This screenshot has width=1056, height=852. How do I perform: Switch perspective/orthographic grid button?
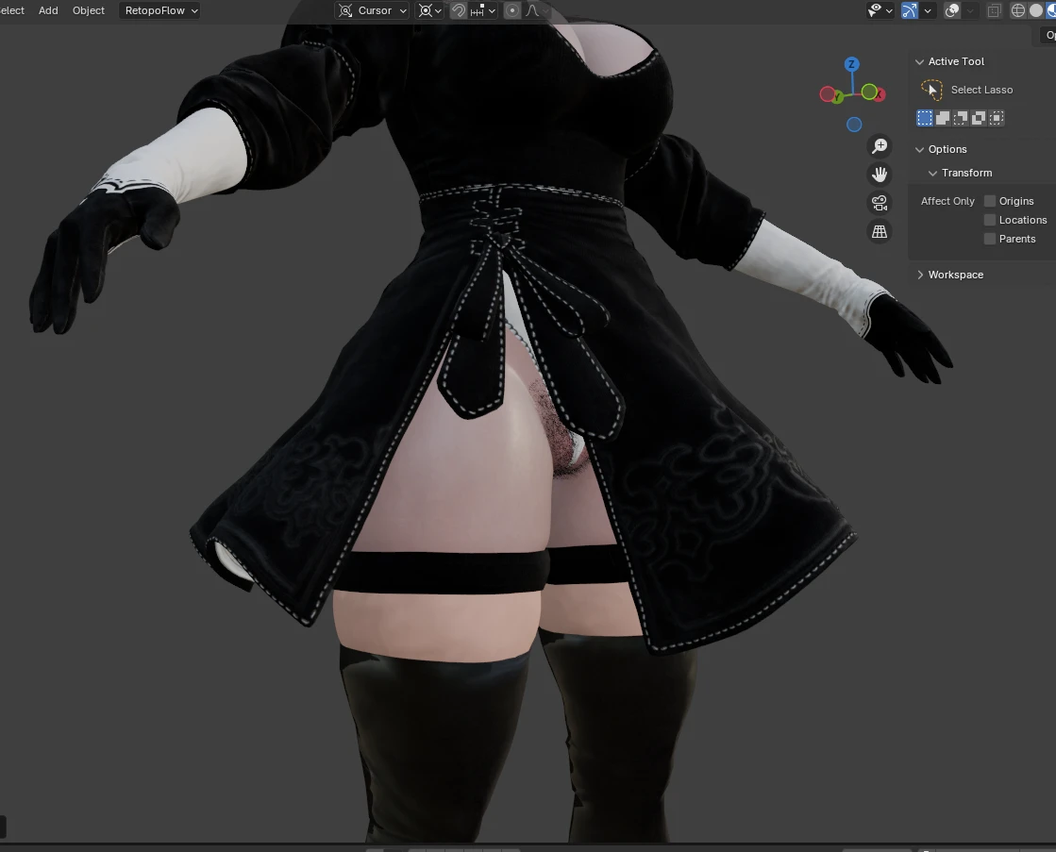coord(880,232)
